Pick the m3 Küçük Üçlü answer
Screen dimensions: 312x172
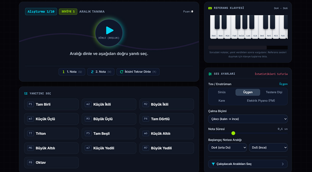click(x=51, y=119)
